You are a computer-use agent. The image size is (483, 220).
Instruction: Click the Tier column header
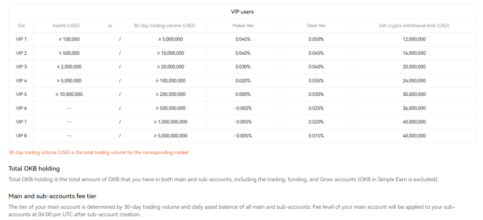coord(21,25)
